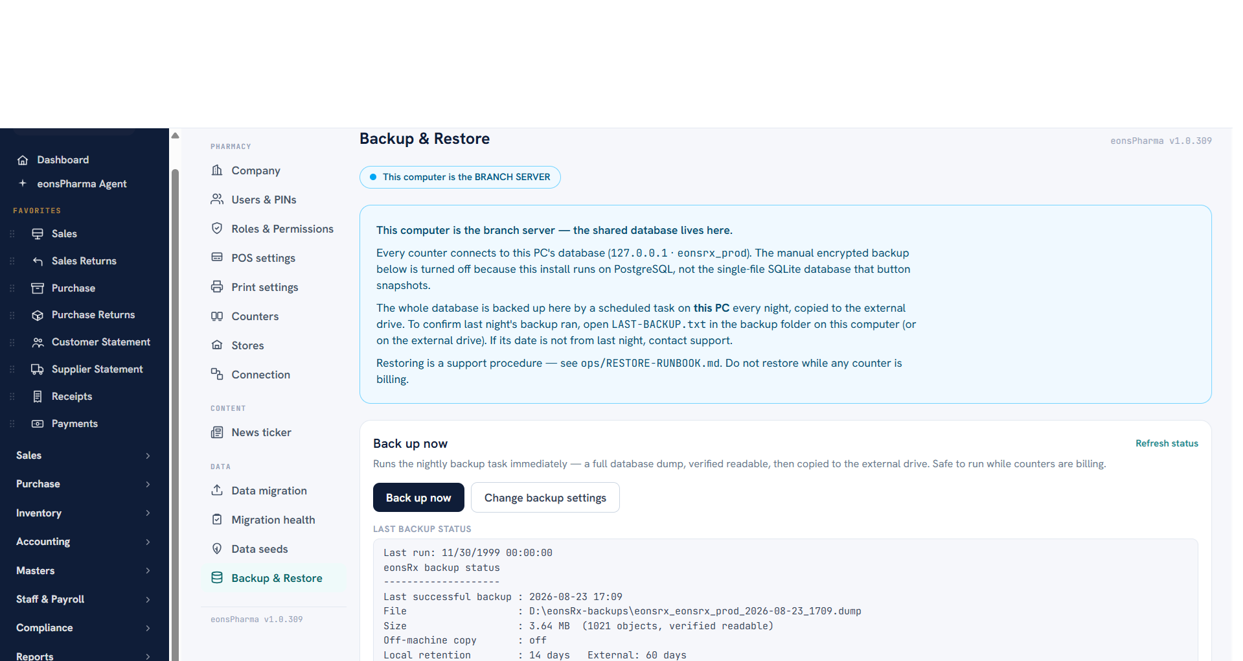The image size is (1243, 661).
Task: Click the Counters icon in settings
Action: [x=217, y=316]
